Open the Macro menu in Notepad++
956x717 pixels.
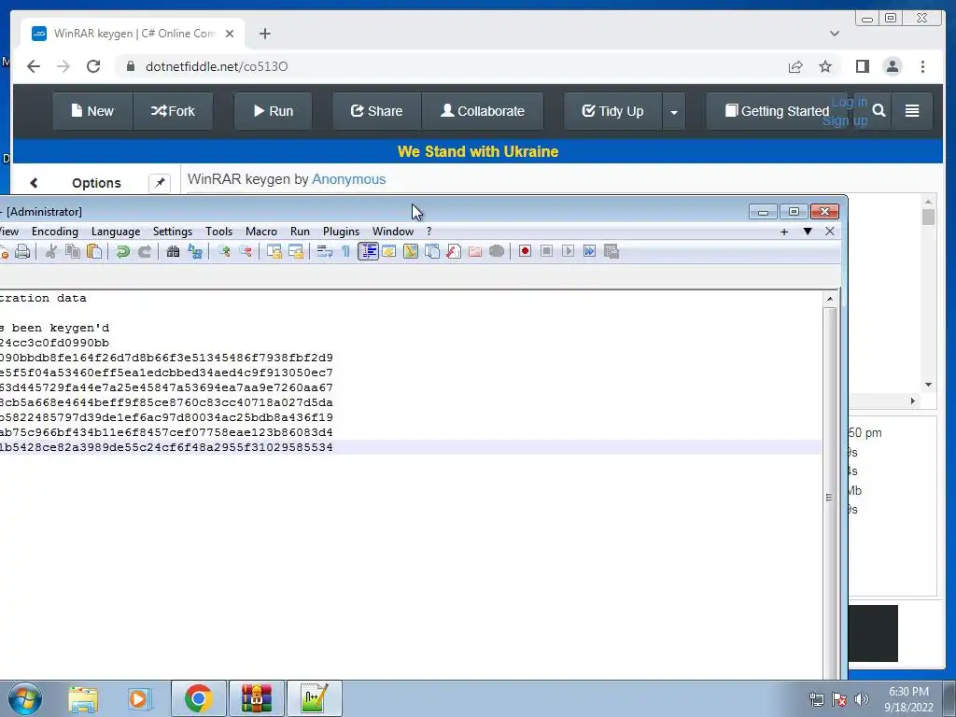261,232
